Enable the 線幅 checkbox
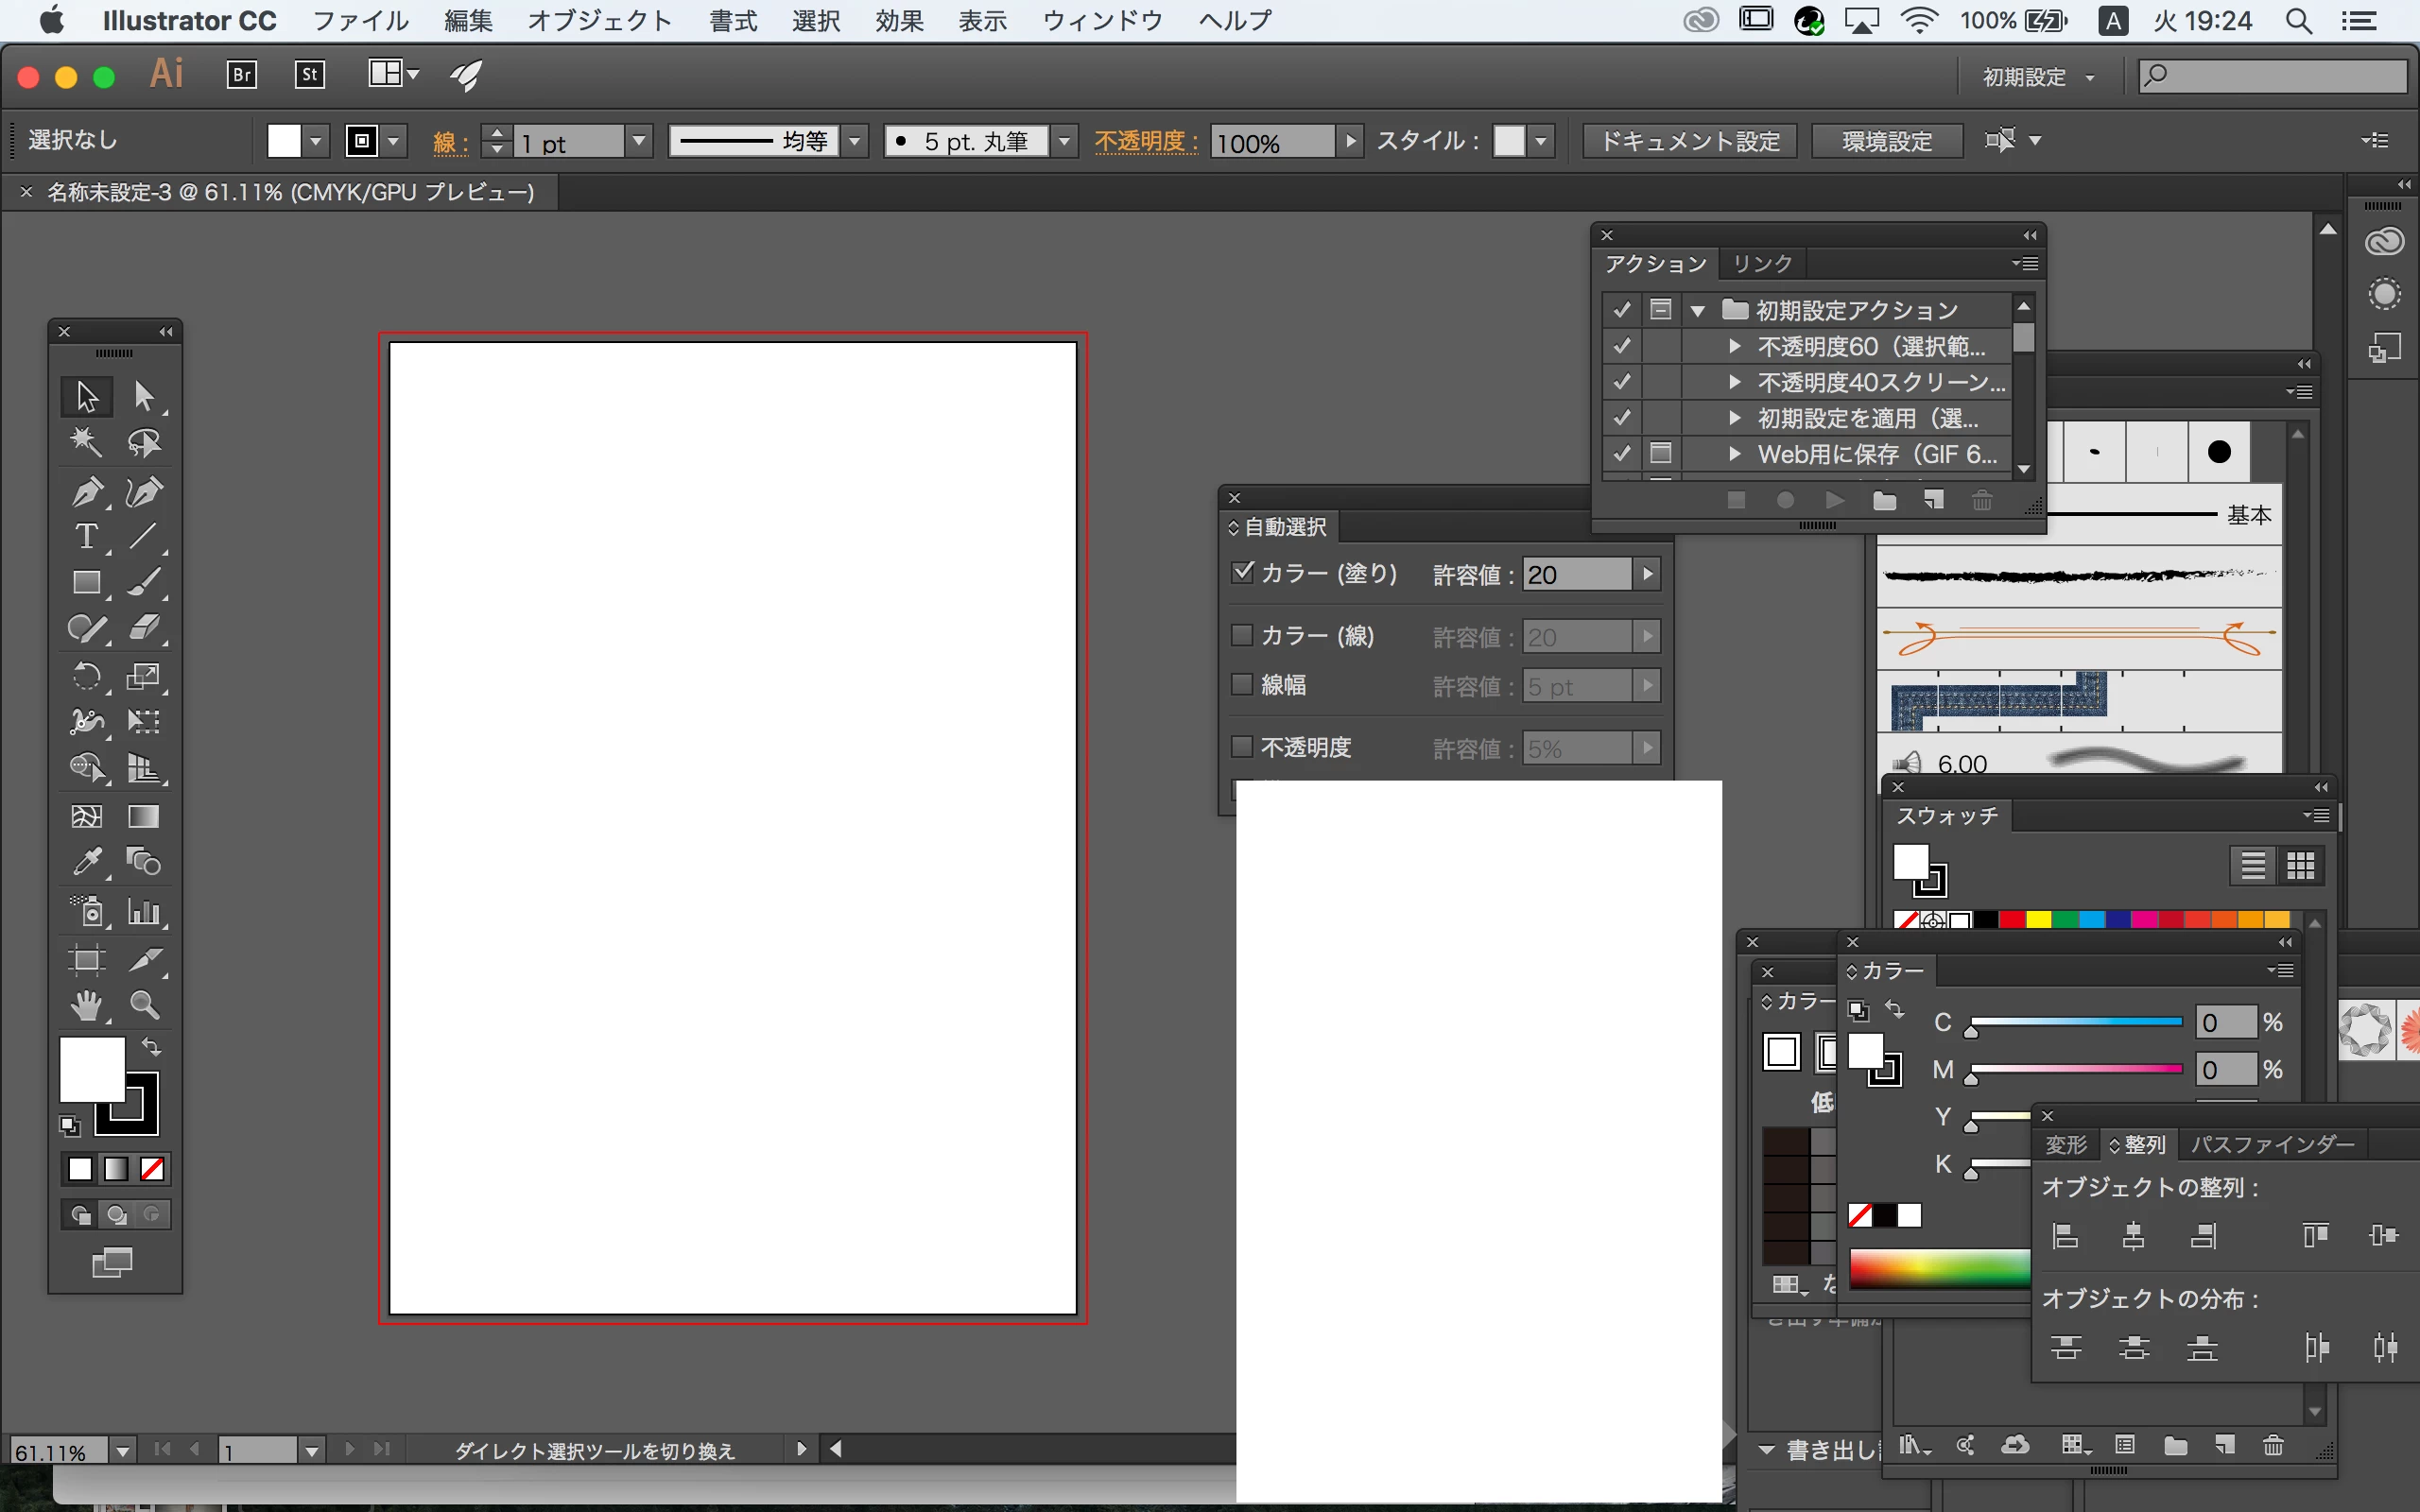 tap(1242, 685)
